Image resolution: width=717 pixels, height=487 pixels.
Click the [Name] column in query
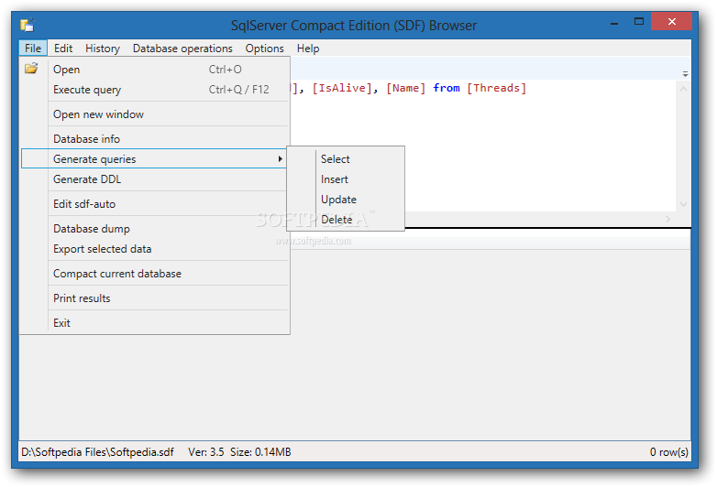coord(405,88)
